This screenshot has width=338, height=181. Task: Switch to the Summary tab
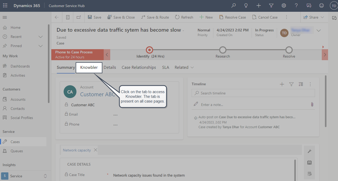[66, 67]
